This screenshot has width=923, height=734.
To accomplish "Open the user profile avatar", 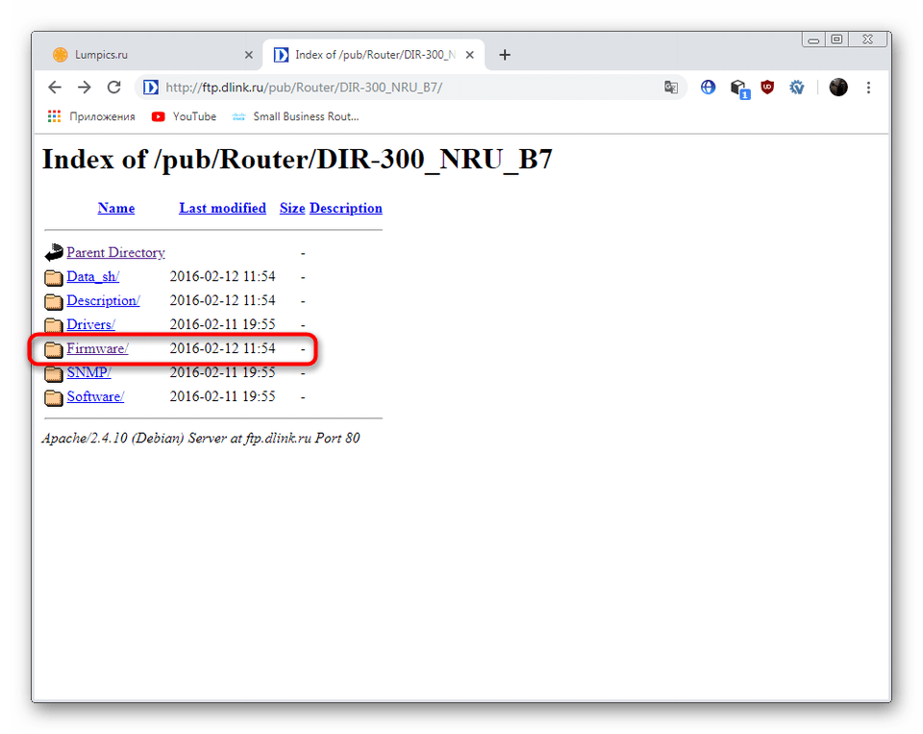I will point(838,88).
